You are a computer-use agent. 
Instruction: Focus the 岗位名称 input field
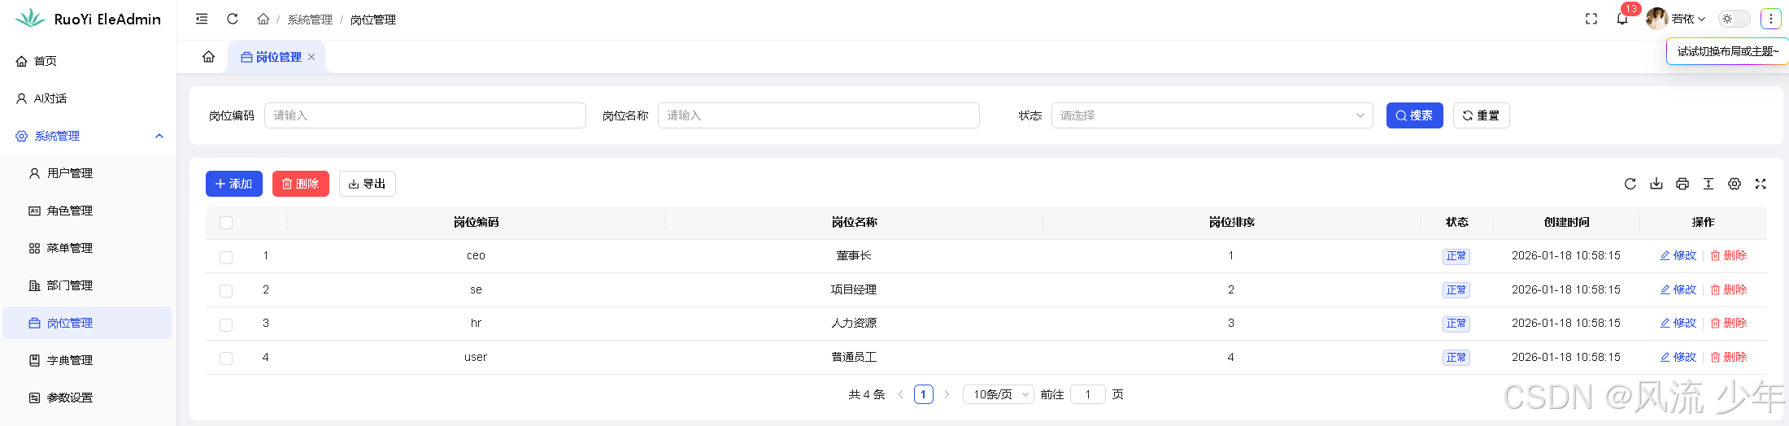(819, 115)
